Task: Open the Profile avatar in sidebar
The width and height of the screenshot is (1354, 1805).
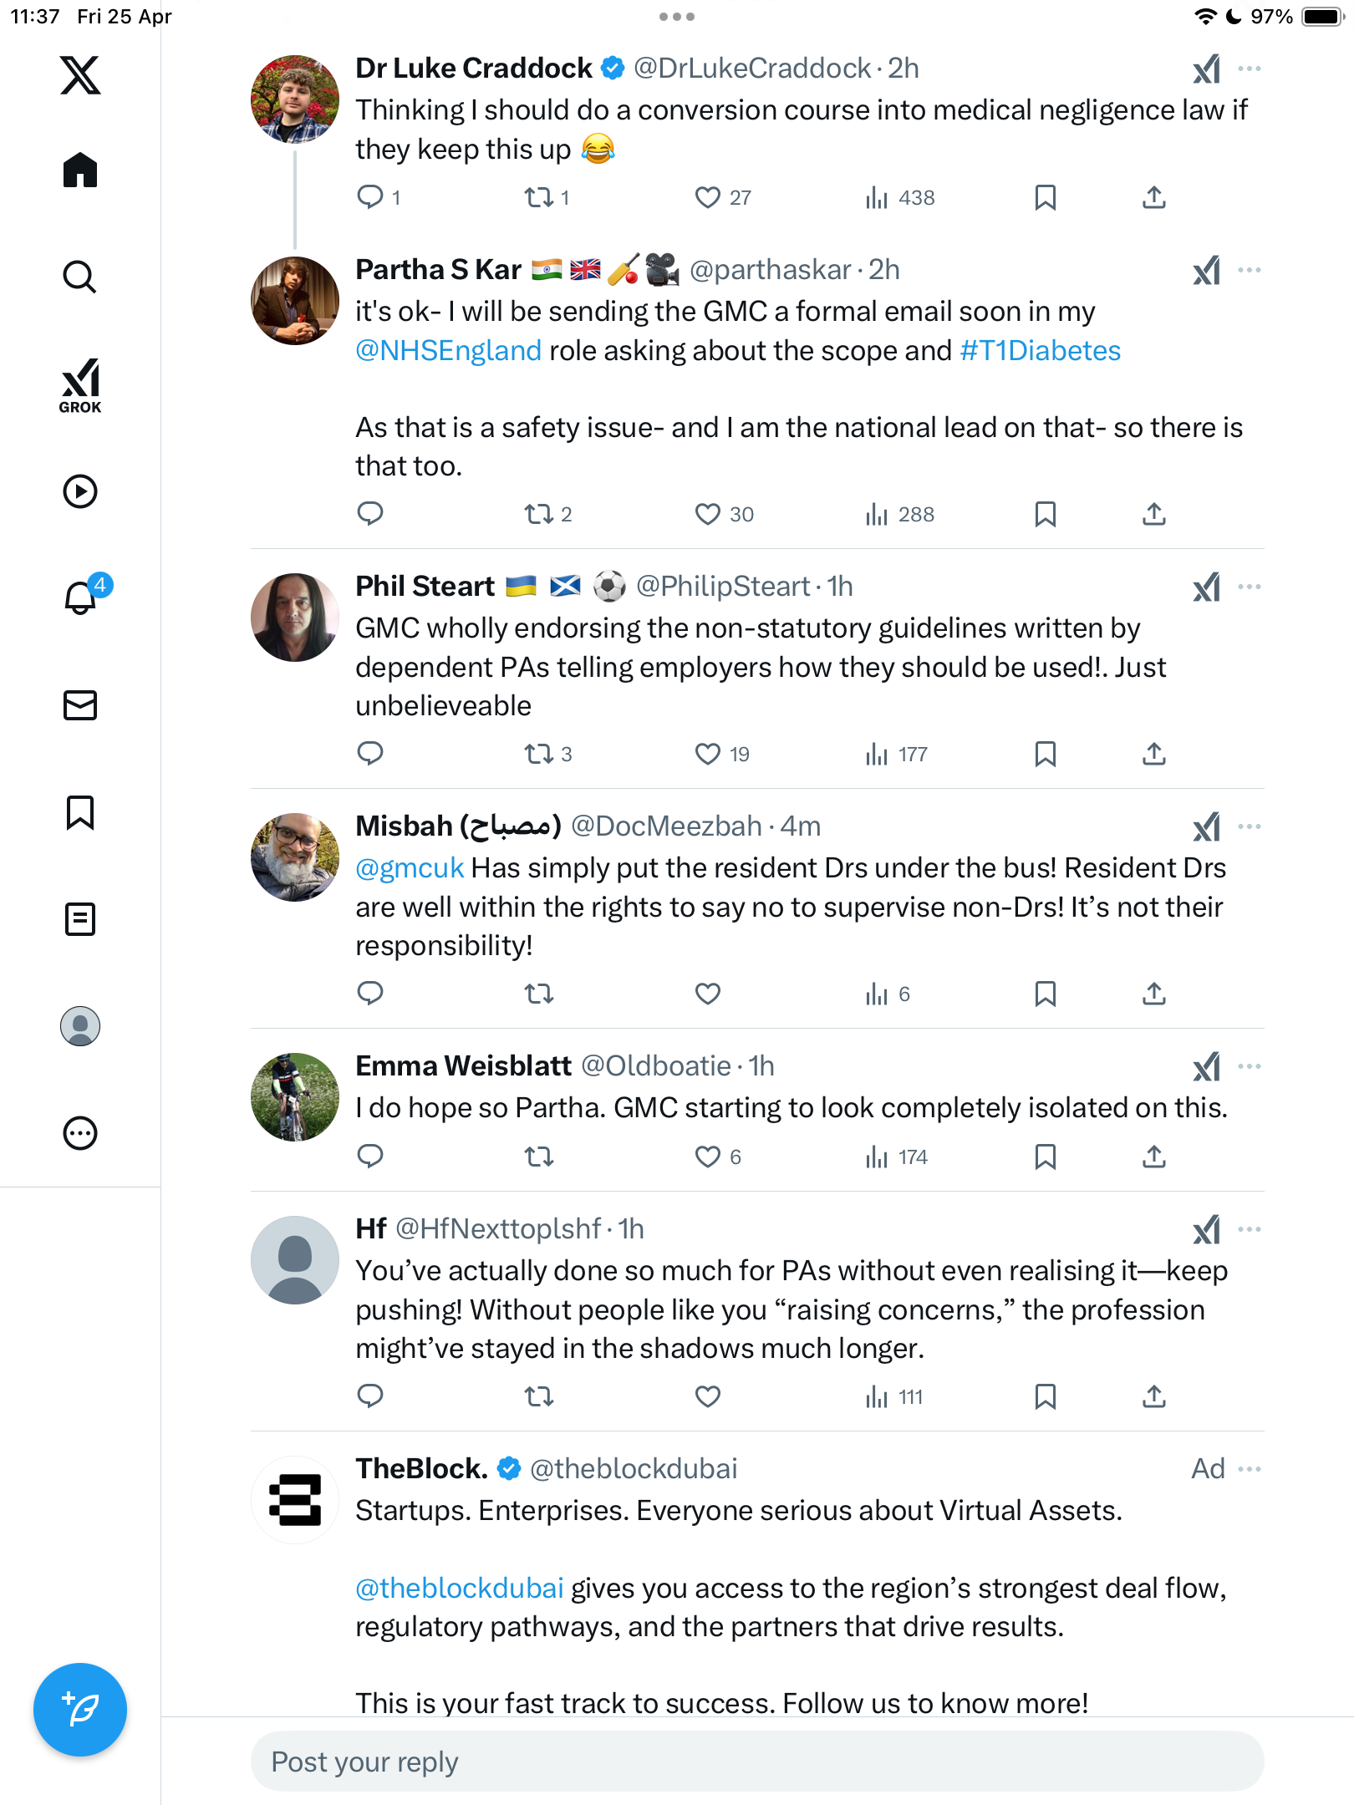Action: point(80,1026)
